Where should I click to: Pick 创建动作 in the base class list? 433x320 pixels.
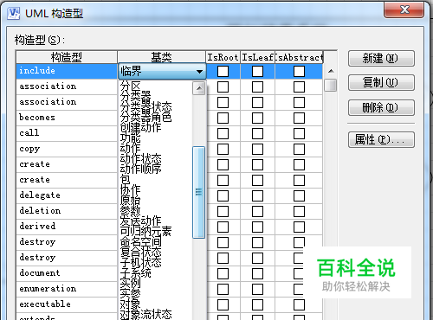point(140,127)
